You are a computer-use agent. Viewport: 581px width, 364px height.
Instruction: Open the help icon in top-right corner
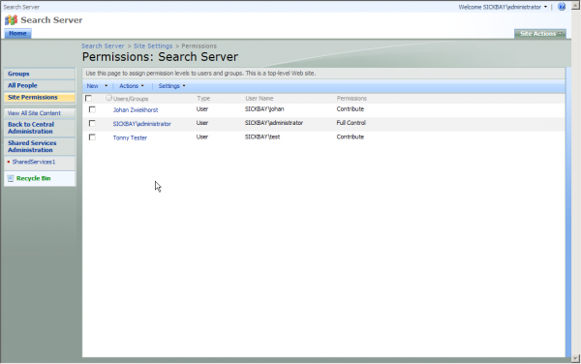(x=562, y=7)
